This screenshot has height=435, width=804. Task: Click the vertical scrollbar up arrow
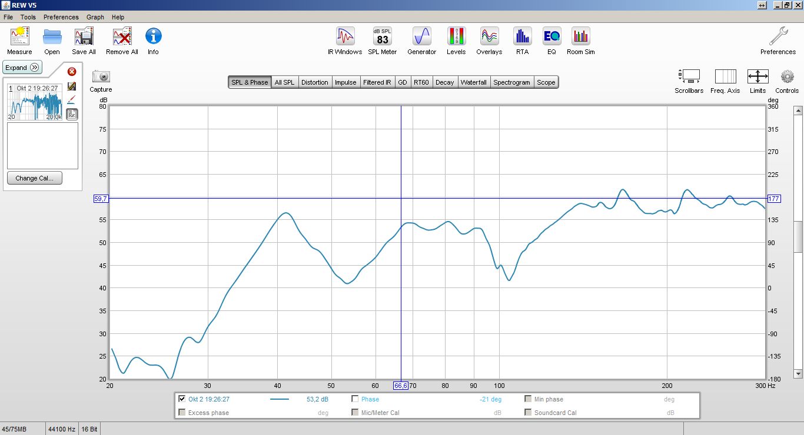[798, 111]
